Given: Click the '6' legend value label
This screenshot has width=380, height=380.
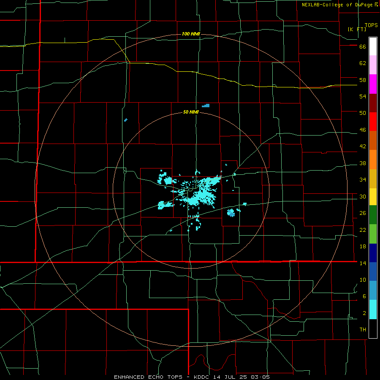Looking at the screenshot, I should click(x=364, y=296).
